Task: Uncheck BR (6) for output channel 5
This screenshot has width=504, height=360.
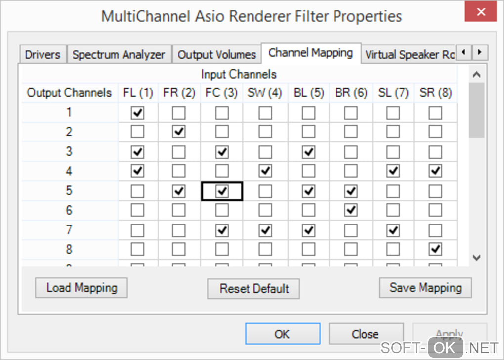Action: tap(351, 191)
